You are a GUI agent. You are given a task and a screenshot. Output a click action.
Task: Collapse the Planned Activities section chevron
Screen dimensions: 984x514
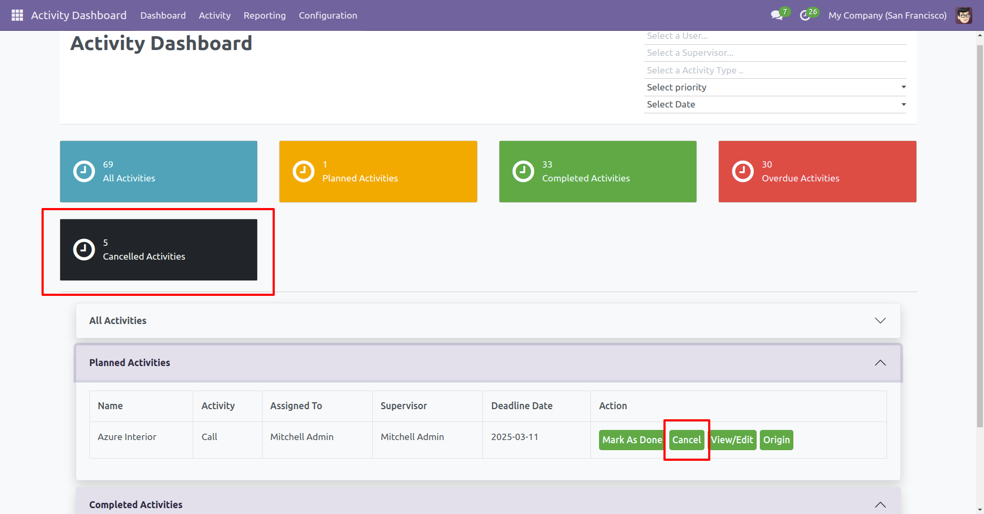tap(880, 362)
